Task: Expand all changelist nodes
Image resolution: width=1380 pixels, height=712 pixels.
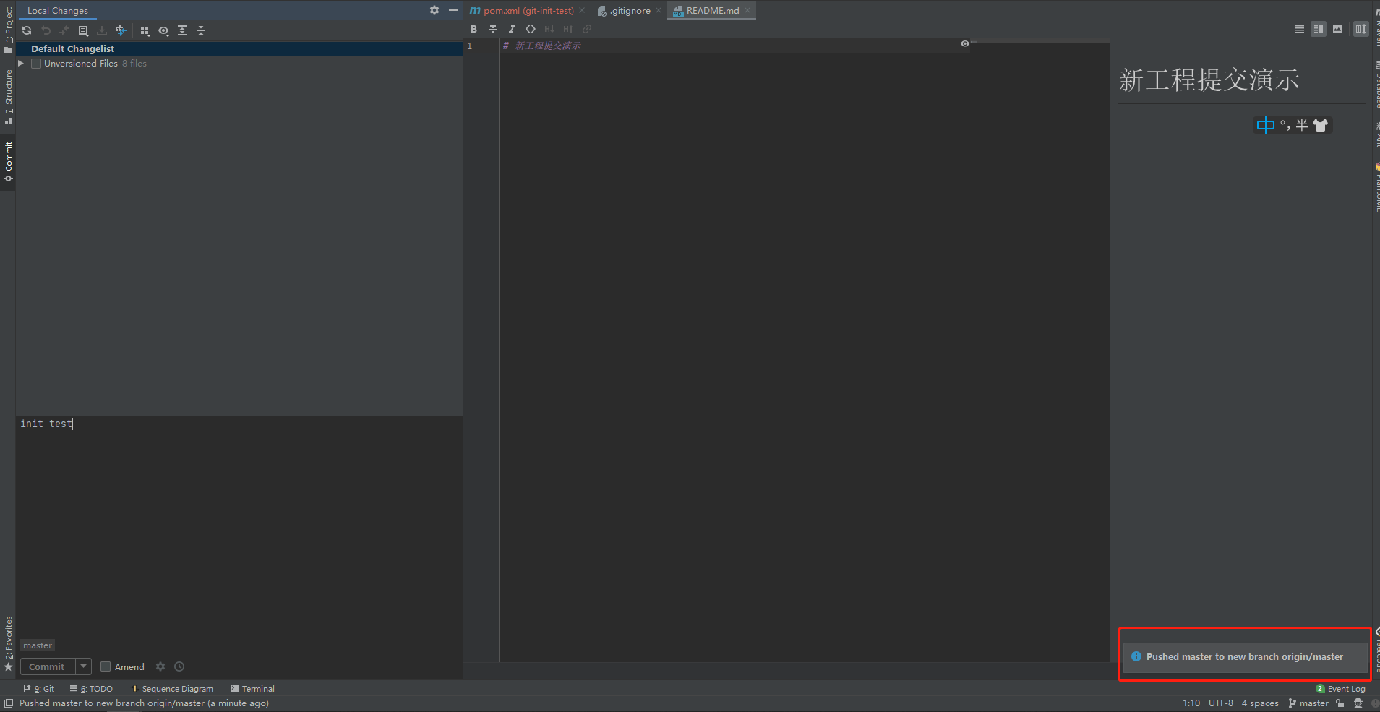Action: pos(182,30)
